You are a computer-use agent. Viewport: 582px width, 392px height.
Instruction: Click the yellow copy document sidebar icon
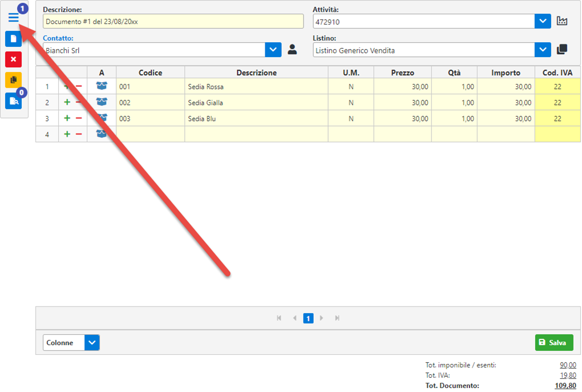click(x=13, y=80)
